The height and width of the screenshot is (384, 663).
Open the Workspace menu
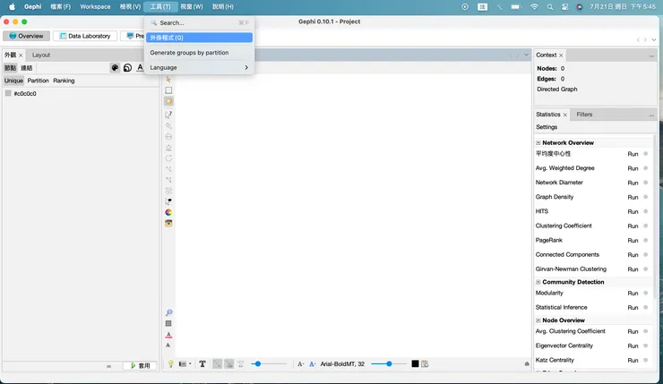click(95, 7)
